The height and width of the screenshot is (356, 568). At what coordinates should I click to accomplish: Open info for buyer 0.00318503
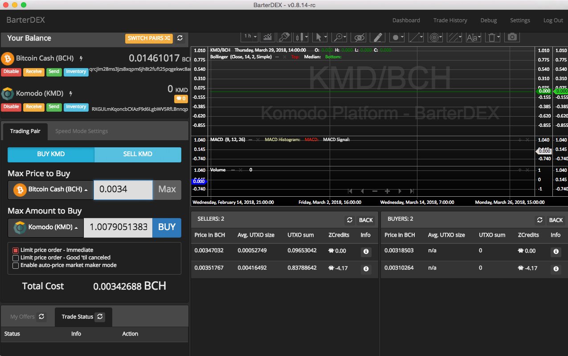(x=556, y=252)
